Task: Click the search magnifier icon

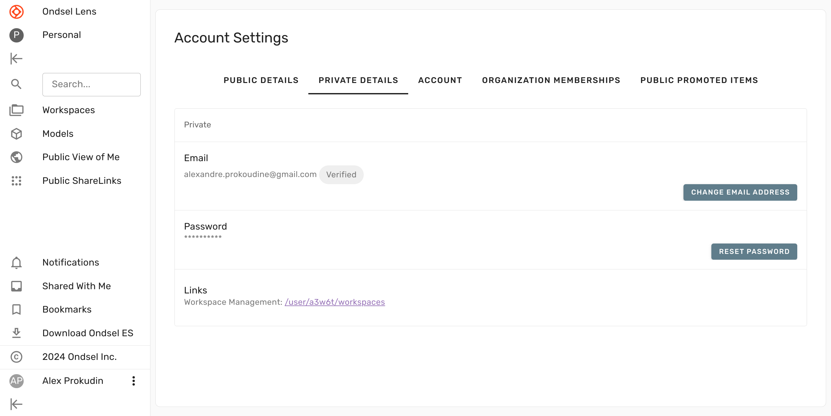Action: [16, 84]
